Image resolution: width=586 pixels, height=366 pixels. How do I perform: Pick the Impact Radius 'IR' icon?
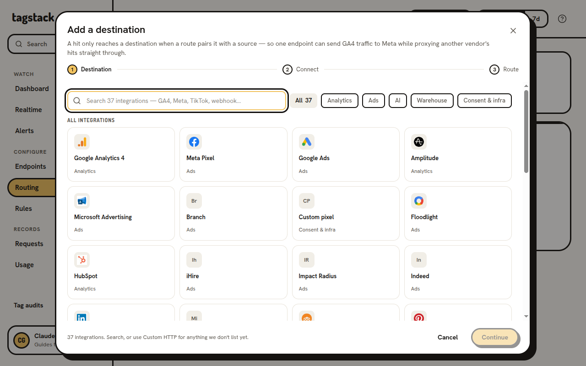coord(307,260)
